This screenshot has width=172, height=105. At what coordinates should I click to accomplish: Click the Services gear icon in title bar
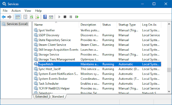click(4, 4)
